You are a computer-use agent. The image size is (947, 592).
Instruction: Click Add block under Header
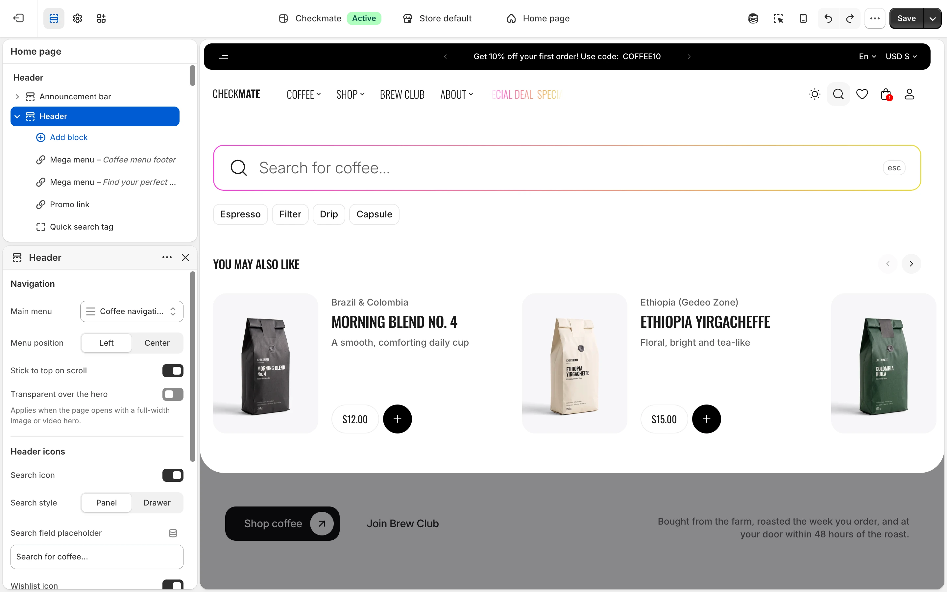coord(62,137)
